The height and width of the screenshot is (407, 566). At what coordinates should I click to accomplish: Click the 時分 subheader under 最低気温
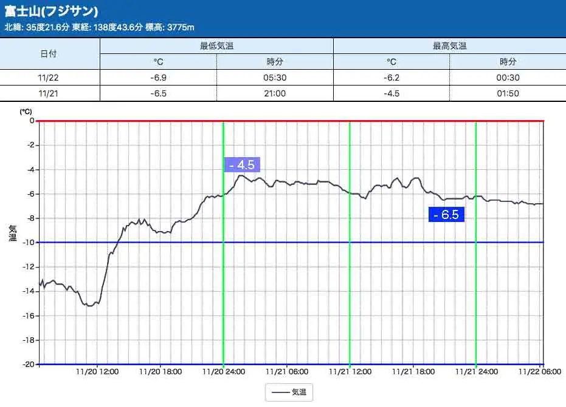coord(275,62)
